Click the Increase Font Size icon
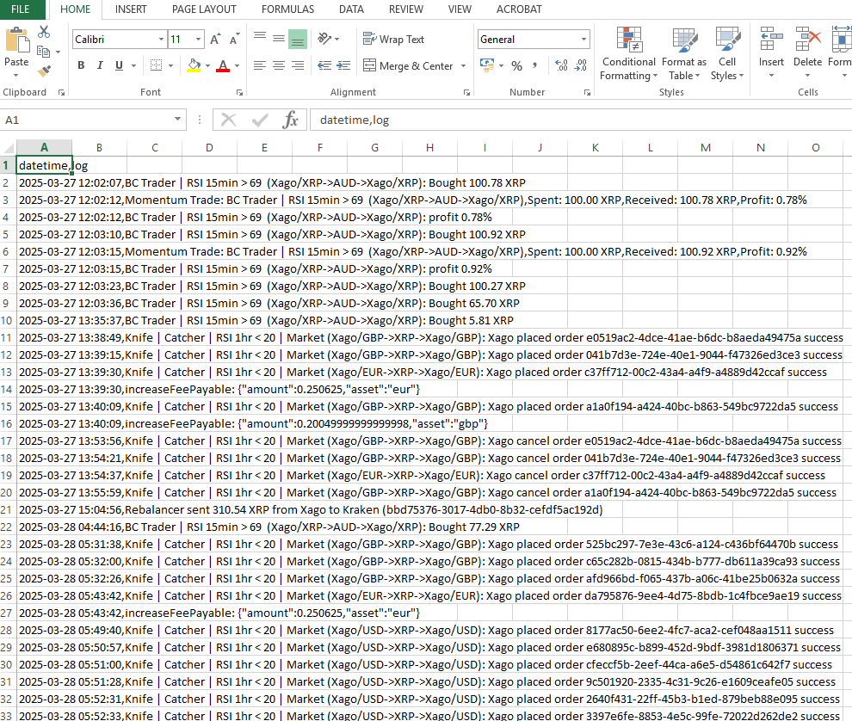Viewport: 852px width, 721px height. coord(216,40)
